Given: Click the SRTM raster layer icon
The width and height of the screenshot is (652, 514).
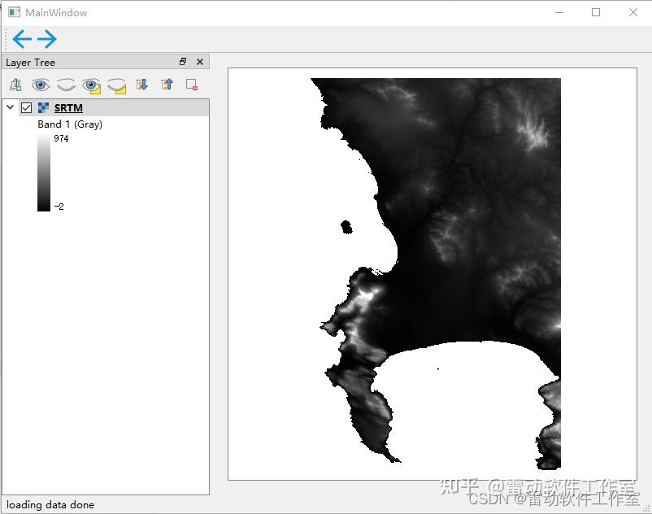Looking at the screenshot, I should point(43,108).
